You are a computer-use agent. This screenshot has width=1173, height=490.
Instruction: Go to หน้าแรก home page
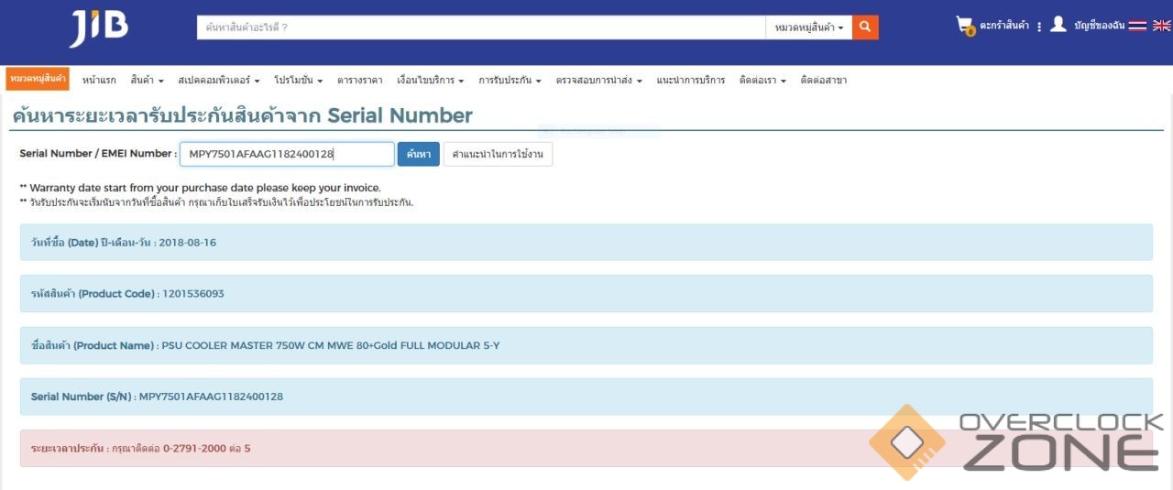(x=99, y=81)
